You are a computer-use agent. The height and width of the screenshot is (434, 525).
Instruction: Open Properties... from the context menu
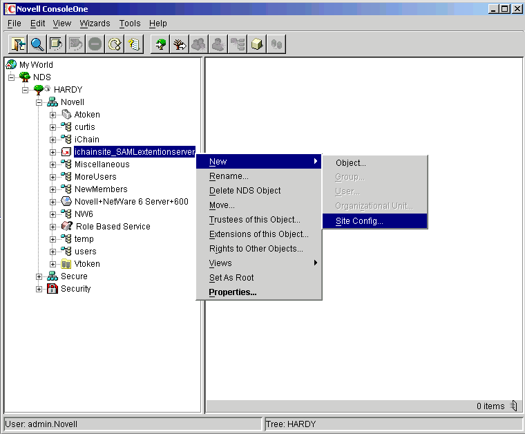pyautogui.click(x=259, y=292)
